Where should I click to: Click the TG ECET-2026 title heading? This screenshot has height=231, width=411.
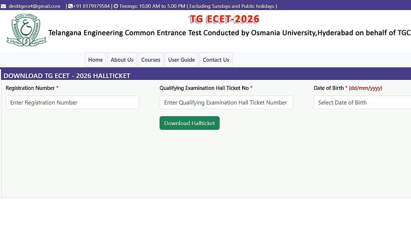coord(224,19)
